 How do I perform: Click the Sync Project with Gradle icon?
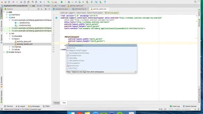point(92,2)
